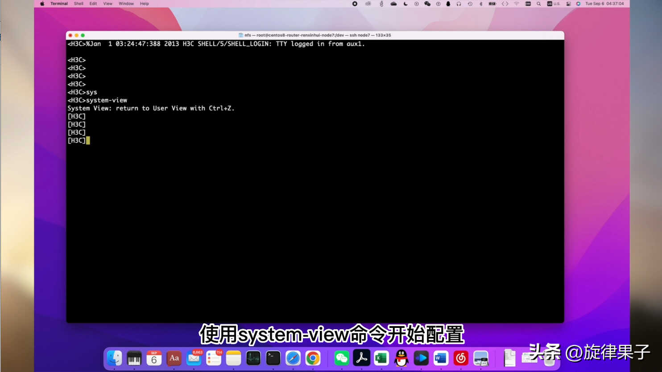
Task: Launch Microsoft Word from the Dock
Action: (441, 358)
